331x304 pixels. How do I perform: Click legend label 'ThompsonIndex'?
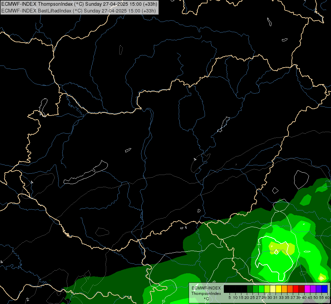pos(206,294)
